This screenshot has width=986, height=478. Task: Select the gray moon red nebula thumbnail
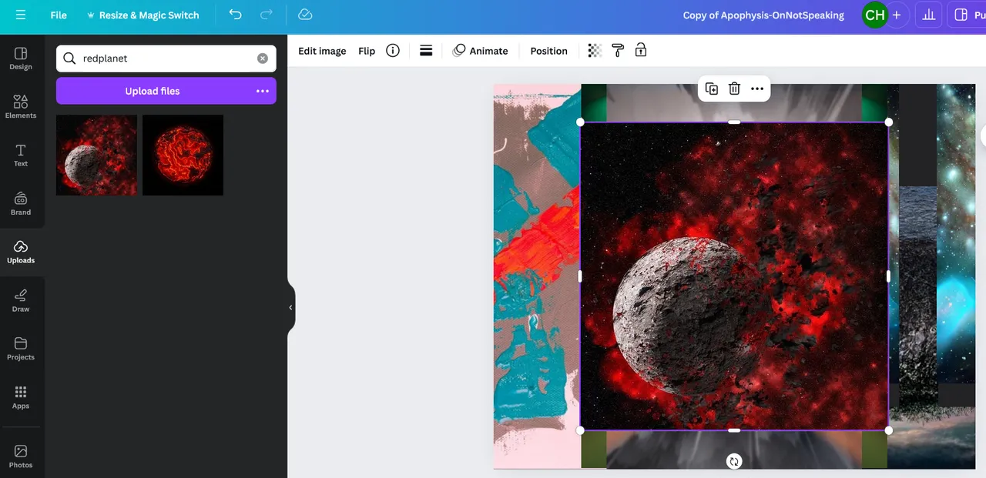pyautogui.click(x=96, y=155)
